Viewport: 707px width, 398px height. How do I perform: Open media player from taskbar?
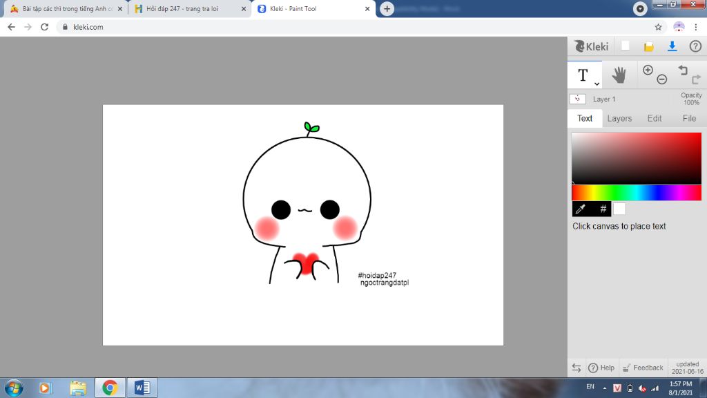point(45,388)
